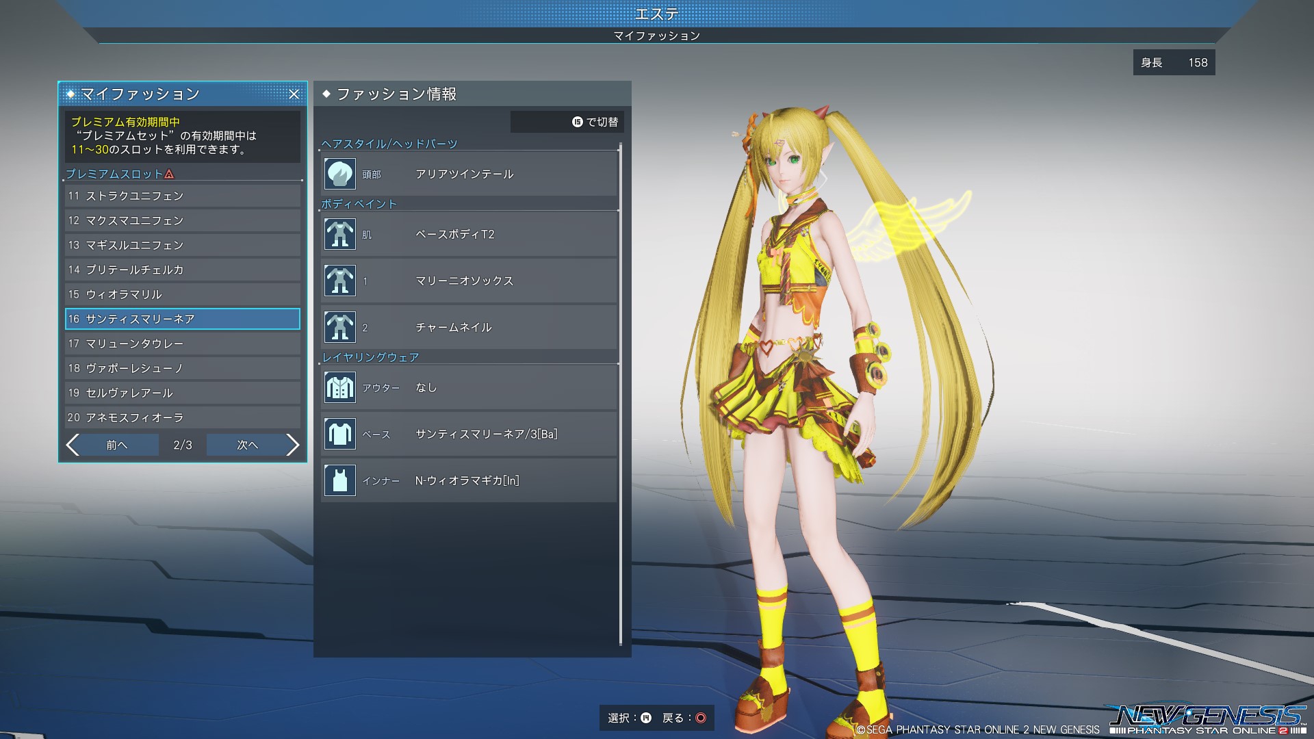Screen dimensions: 1314x739
Task: Click the サンティスマリーネア/3[Ba] basewear entry
Action: point(469,434)
